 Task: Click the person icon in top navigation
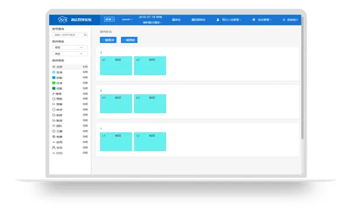(x=218, y=20)
